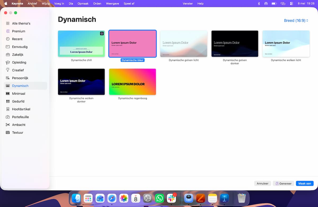This screenshot has width=318, height=207.
Task: Click the Portefeuille category icon
Action: (8, 117)
